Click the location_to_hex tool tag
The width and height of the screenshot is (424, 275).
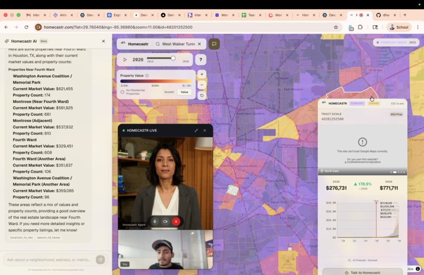(22, 238)
